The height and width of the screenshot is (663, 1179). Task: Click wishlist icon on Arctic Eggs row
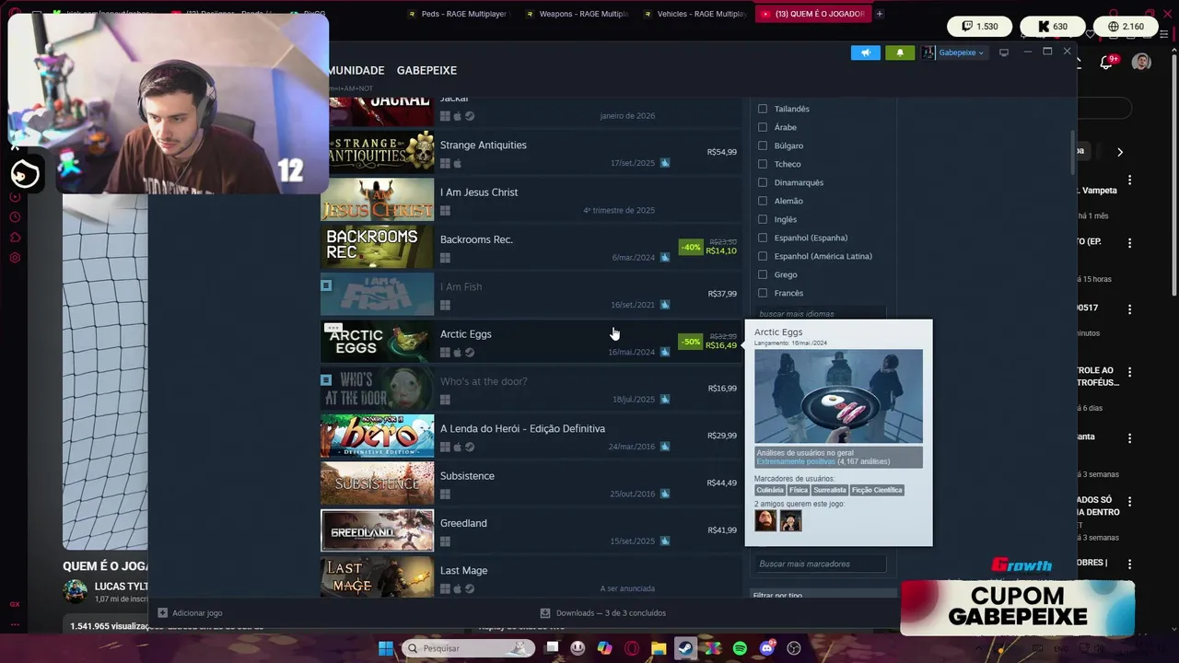pos(665,352)
